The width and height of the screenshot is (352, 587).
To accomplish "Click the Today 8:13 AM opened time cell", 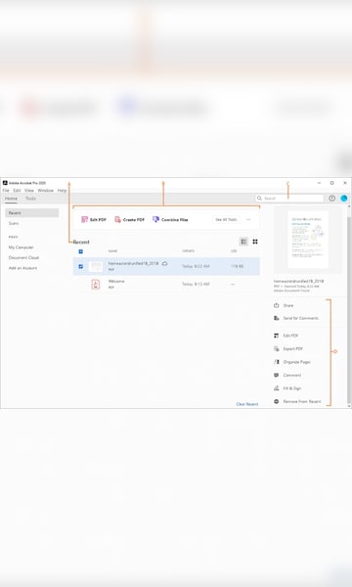I will click(x=196, y=284).
